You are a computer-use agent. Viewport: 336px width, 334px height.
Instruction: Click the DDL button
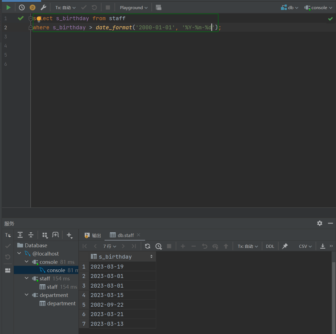270,246
